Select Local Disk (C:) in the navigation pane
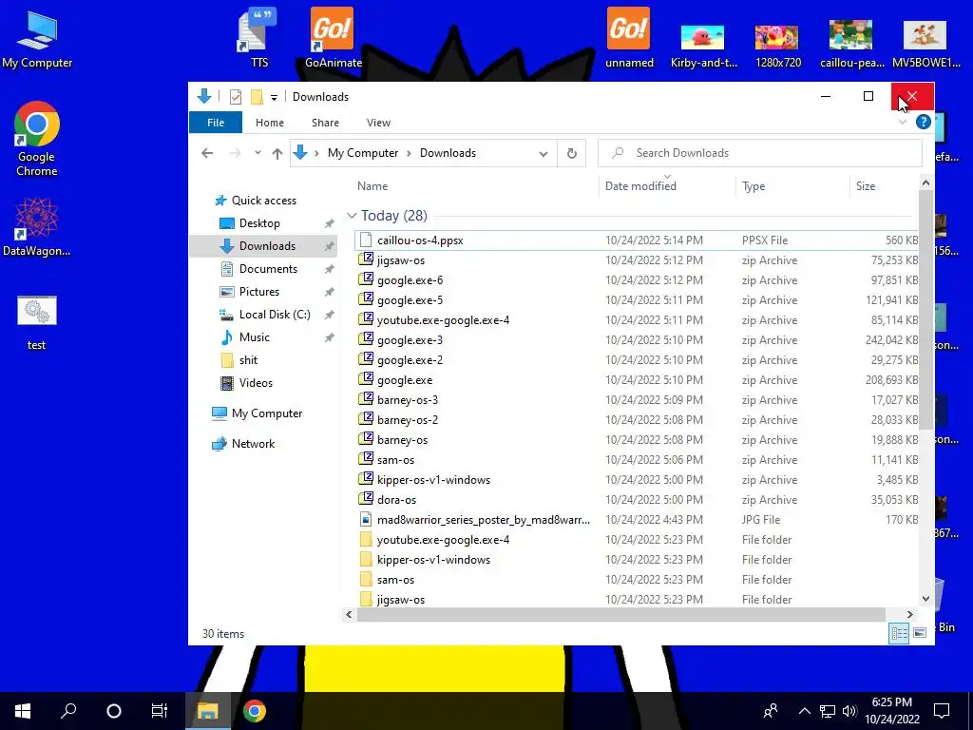Screen dimensions: 973x730 pyautogui.click(x=275, y=314)
